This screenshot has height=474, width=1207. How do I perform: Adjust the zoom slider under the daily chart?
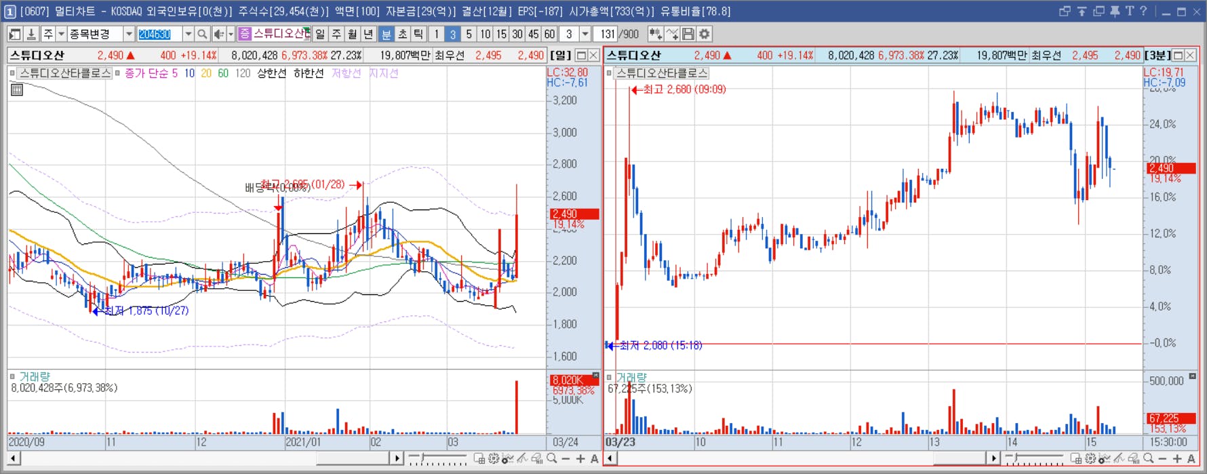tap(437, 460)
